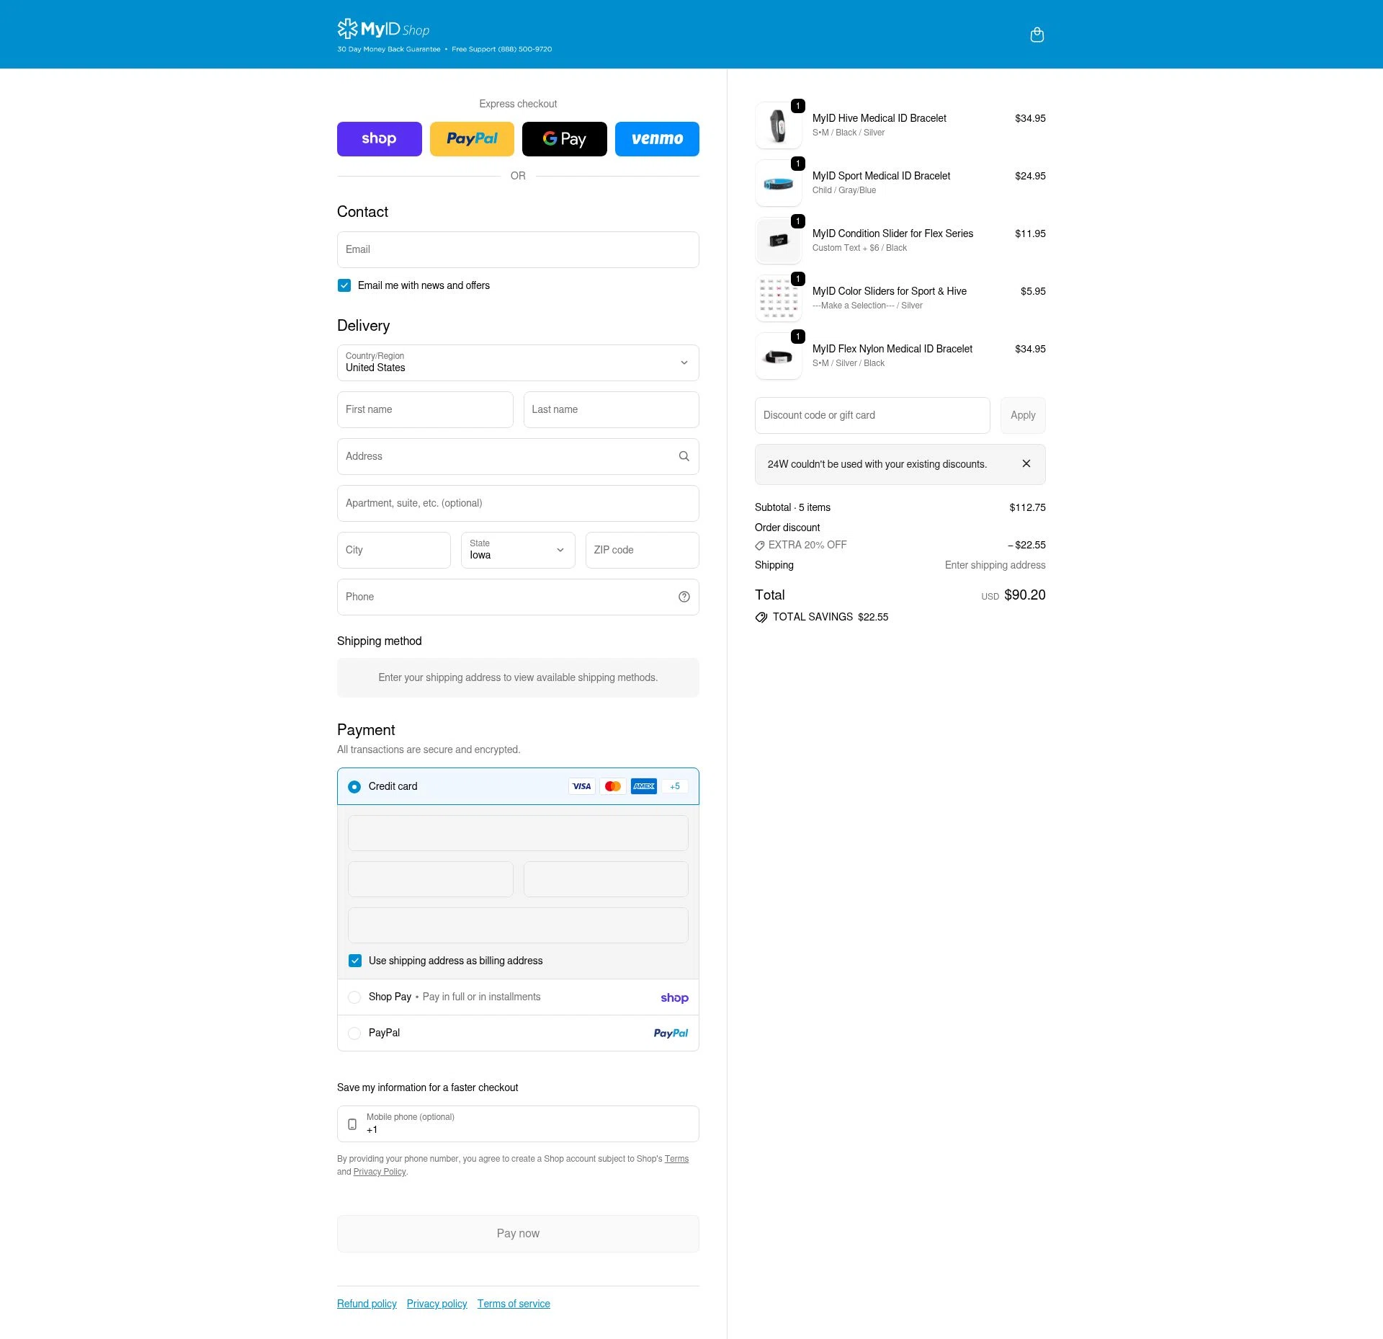1383x1339 pixels.
Task: Click the address search magnifier icon
Action: click(x=684, y=456)
